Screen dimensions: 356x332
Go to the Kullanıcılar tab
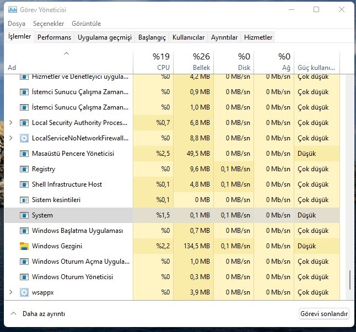(188, 37)
